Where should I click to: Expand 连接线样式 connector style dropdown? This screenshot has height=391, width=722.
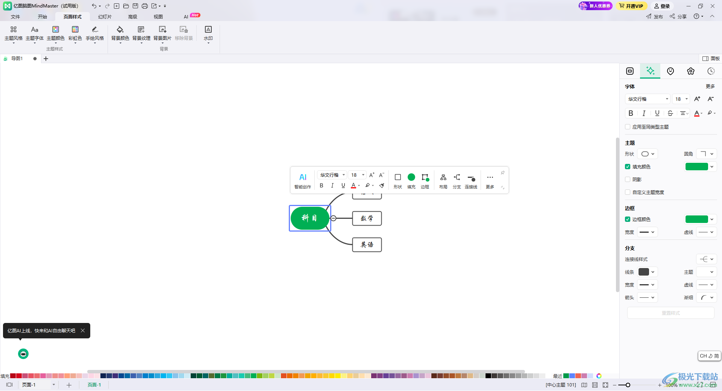(x=707, y=259)
